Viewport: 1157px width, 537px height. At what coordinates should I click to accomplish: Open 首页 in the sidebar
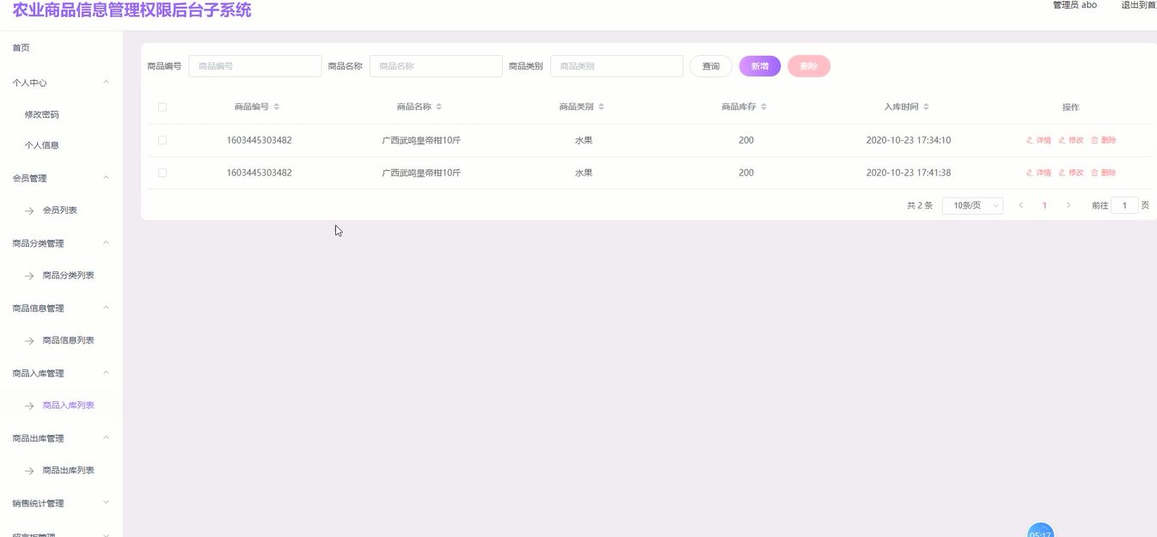pyautogui.click(x=21, y=48)
